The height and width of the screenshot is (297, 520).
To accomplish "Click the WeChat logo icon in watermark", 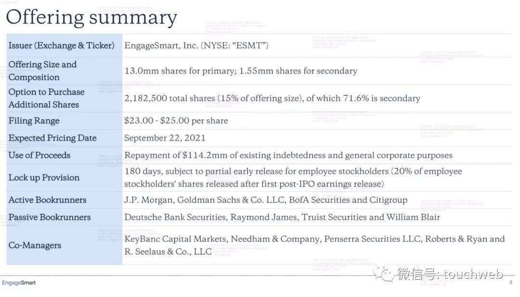I will point(384,274).
